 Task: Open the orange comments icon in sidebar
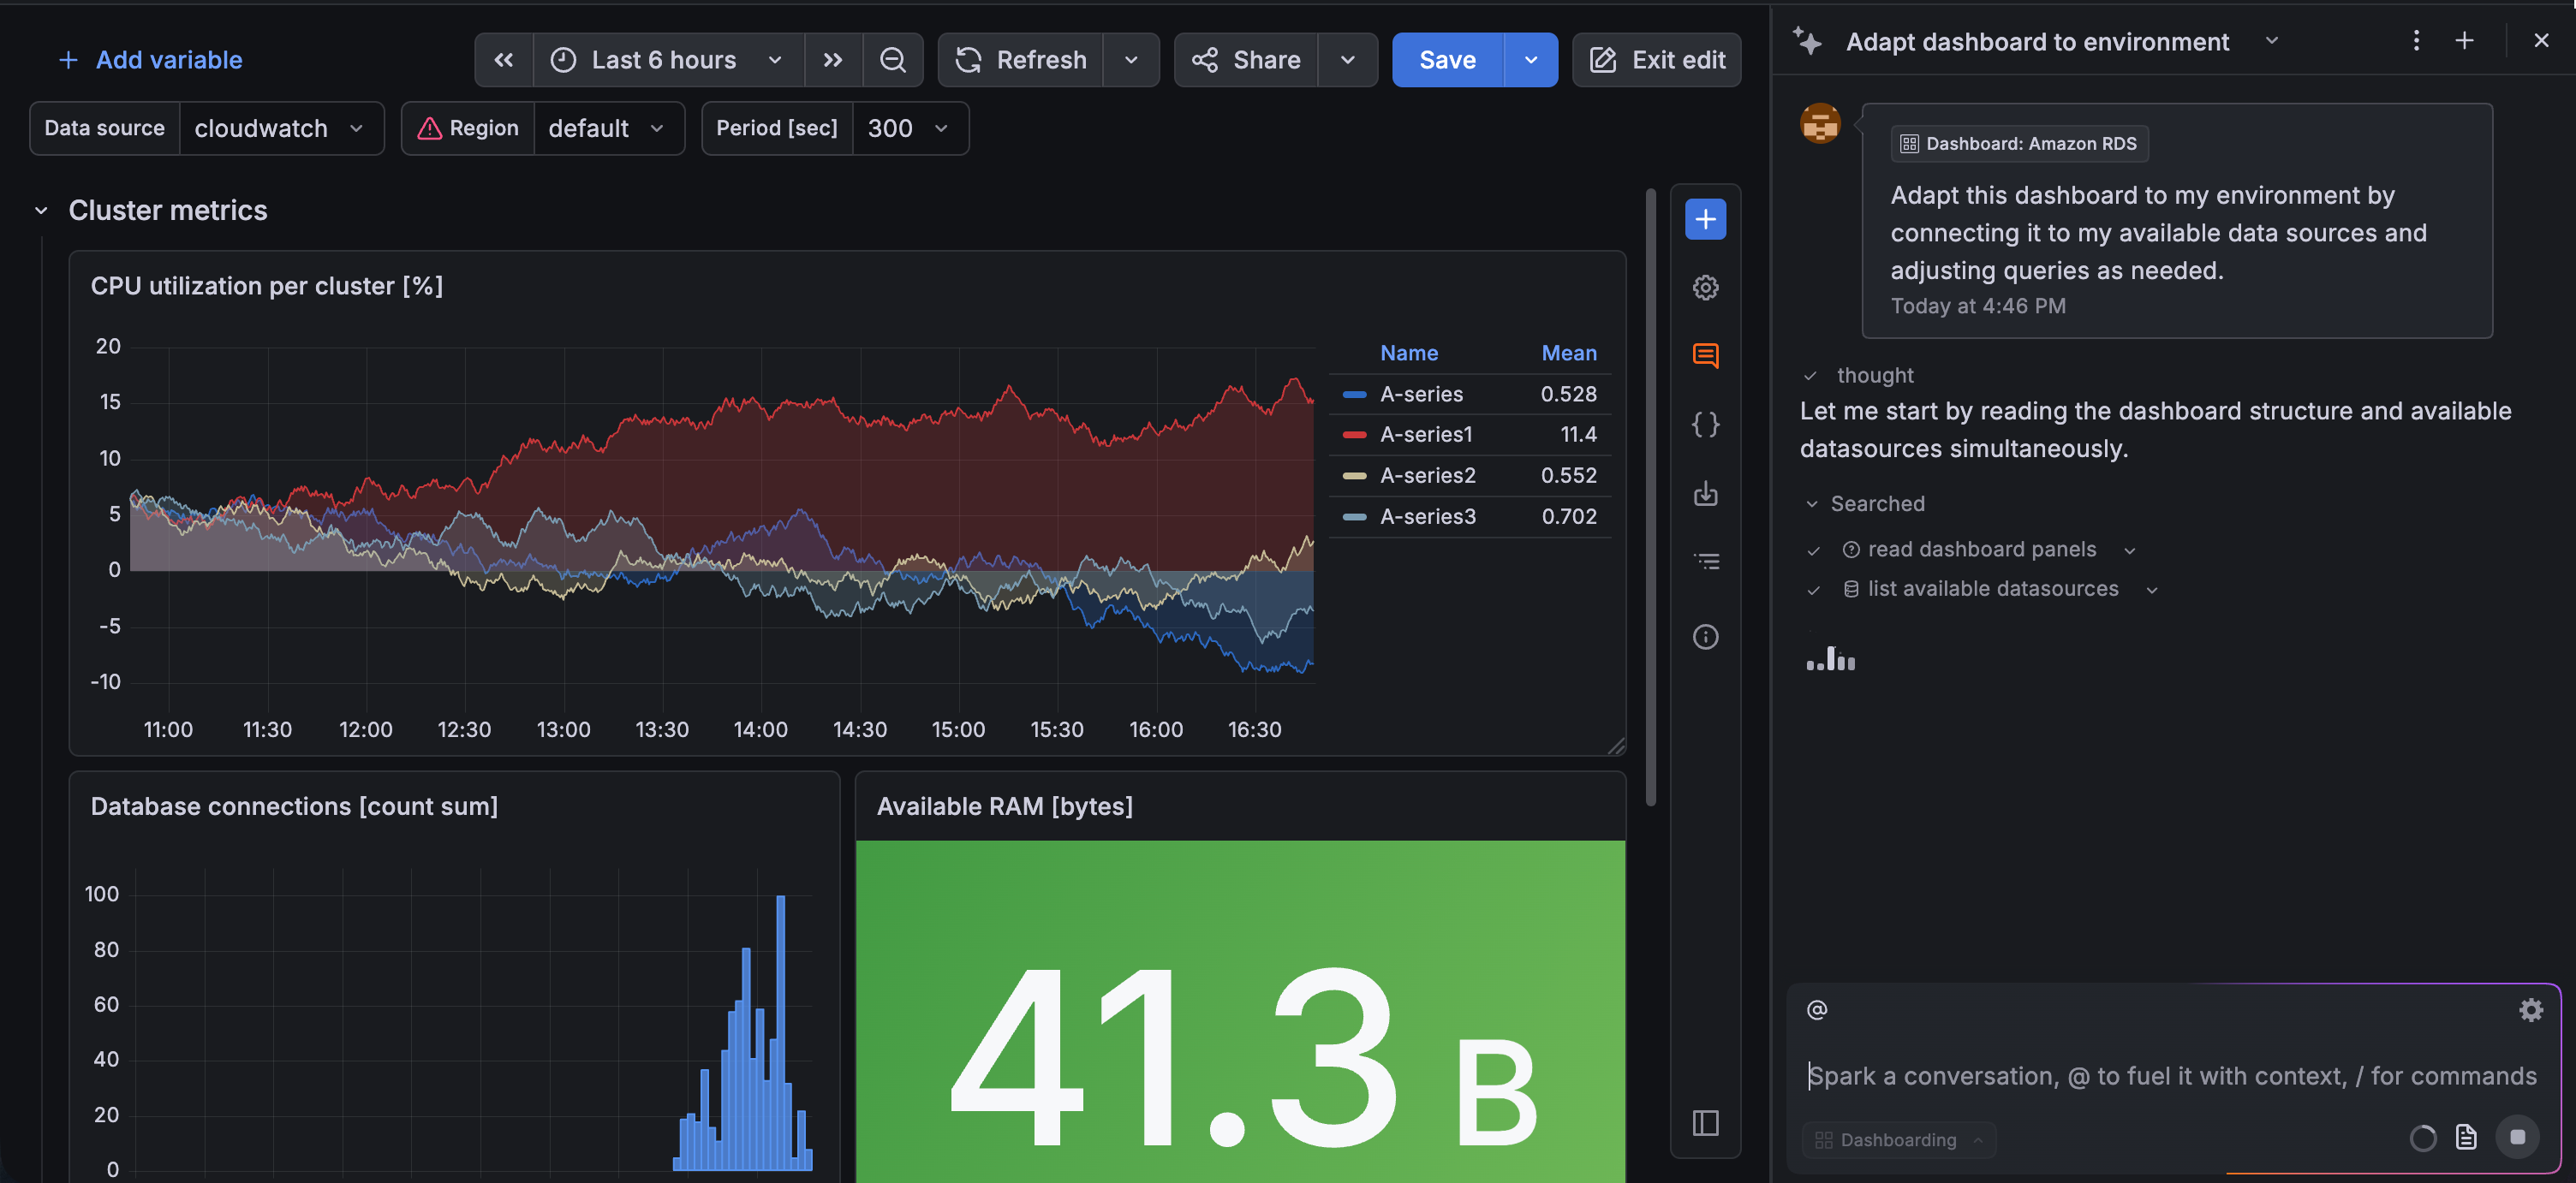pos(1705,356)
